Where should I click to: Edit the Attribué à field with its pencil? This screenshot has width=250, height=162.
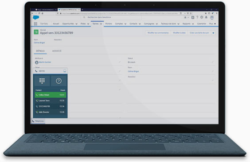click(120, 62)
